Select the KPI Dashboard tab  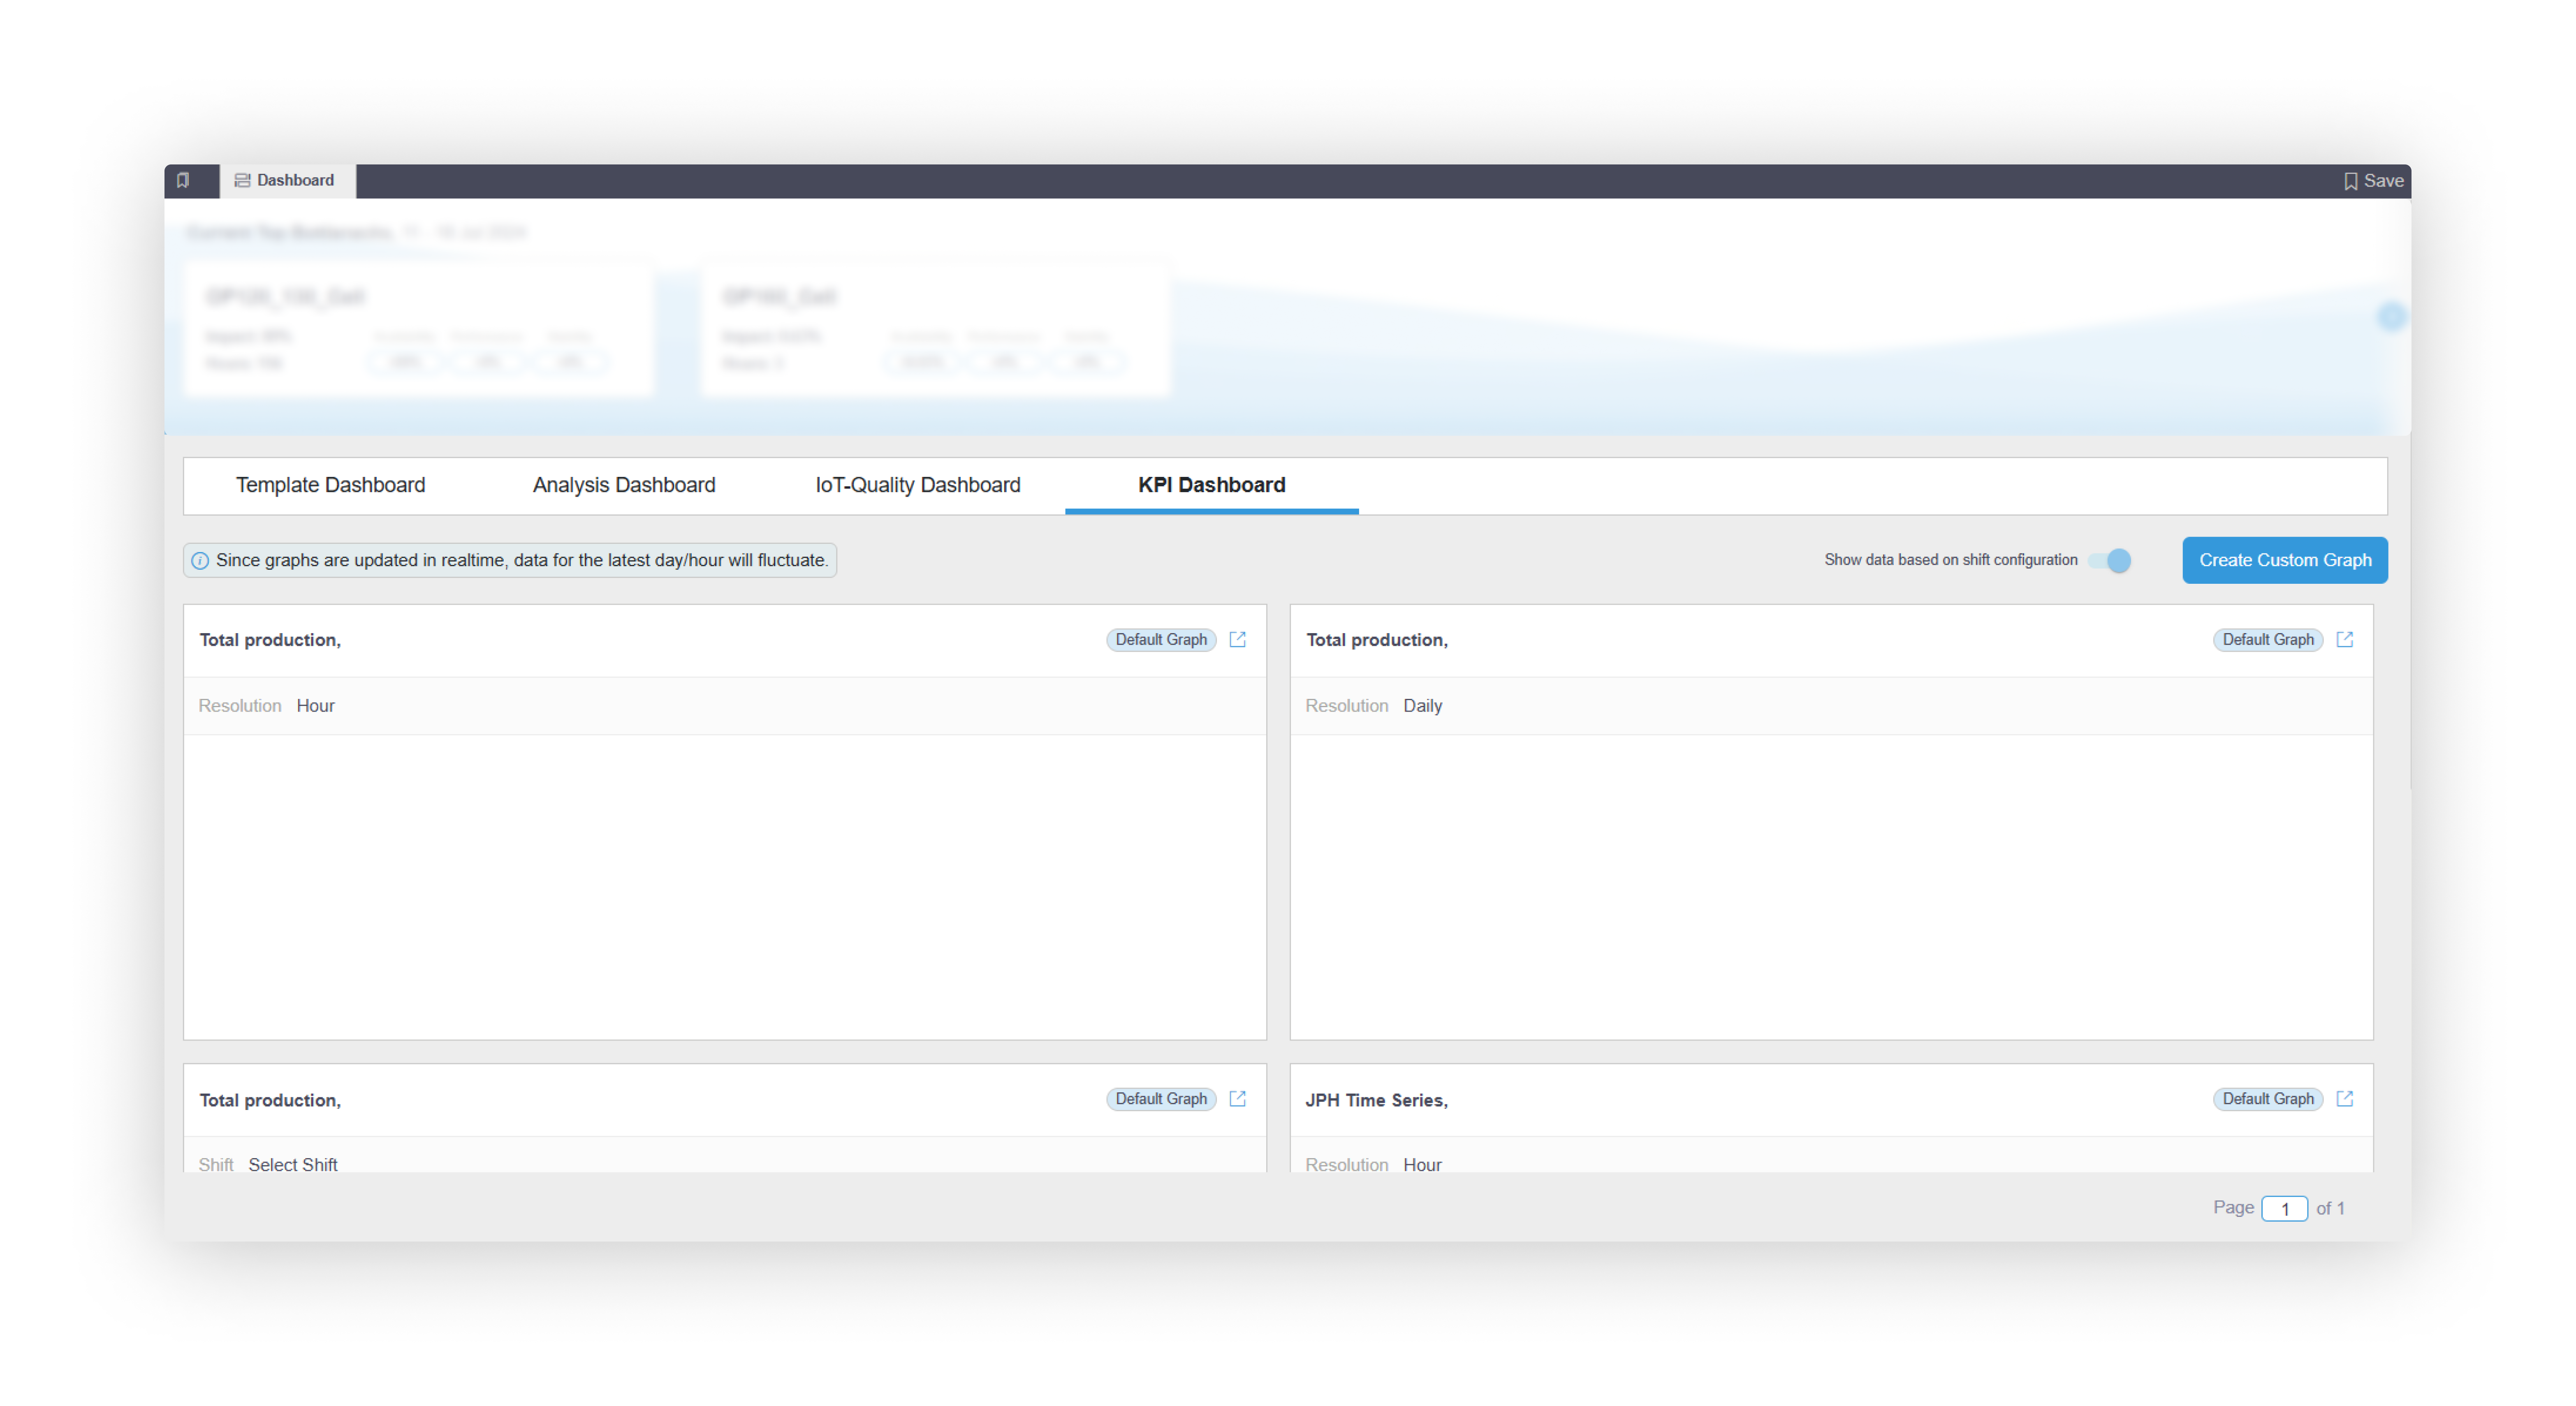(x=1211, y=485)
